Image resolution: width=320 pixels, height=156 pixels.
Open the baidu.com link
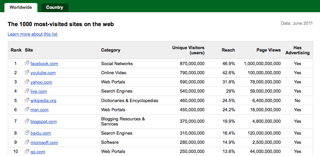tap(41, 133)
